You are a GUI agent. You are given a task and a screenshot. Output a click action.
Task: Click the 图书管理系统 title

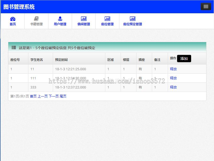[x=19, y=7]
